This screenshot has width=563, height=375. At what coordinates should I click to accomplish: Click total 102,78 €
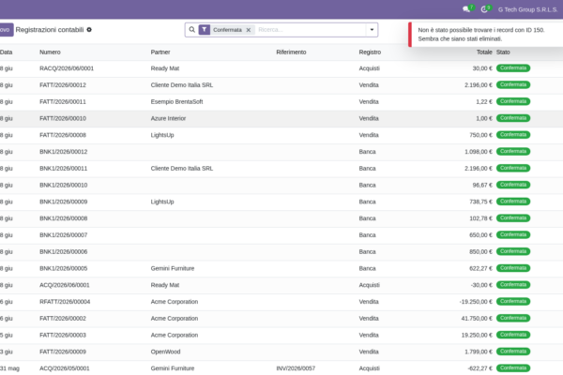[481, 218]
